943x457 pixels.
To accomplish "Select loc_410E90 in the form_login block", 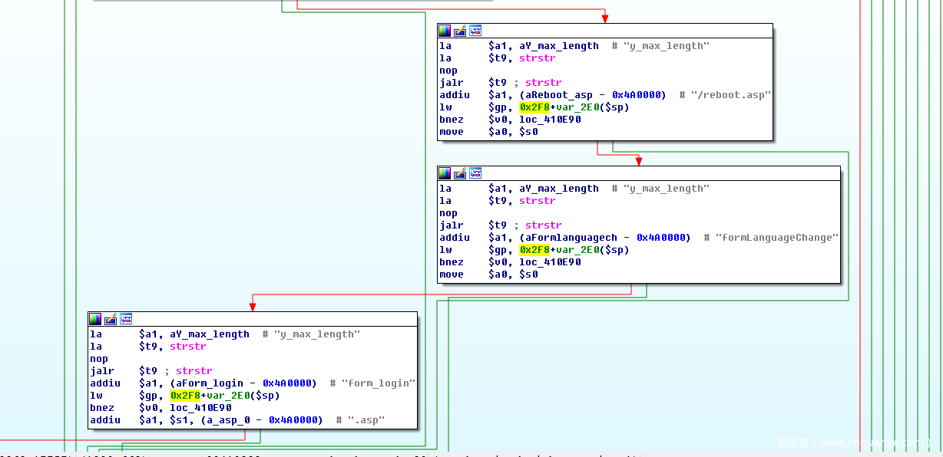I will tap(200, 408).
